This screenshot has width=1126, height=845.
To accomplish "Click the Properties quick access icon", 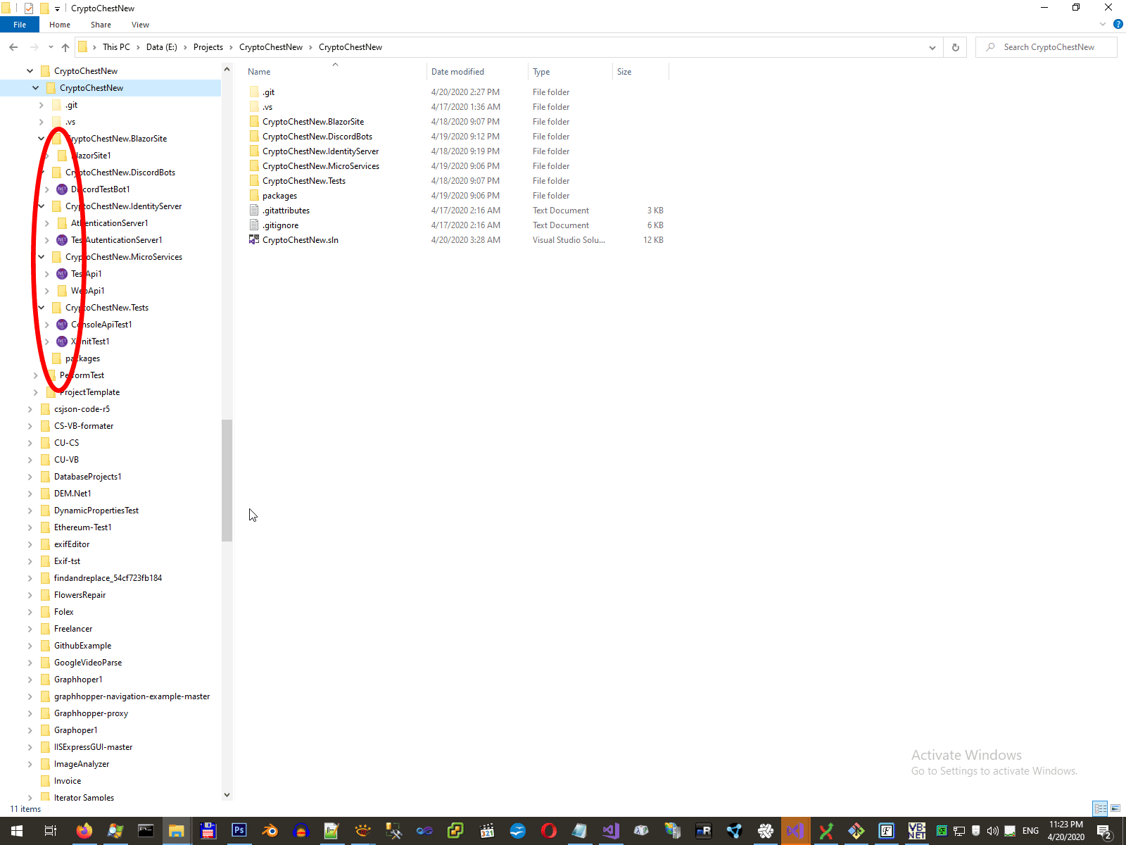I will click(29, 8).
